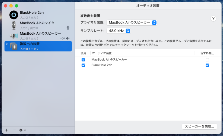Select BlackHole 2ch name in sidebar

[x=32, y=12]
